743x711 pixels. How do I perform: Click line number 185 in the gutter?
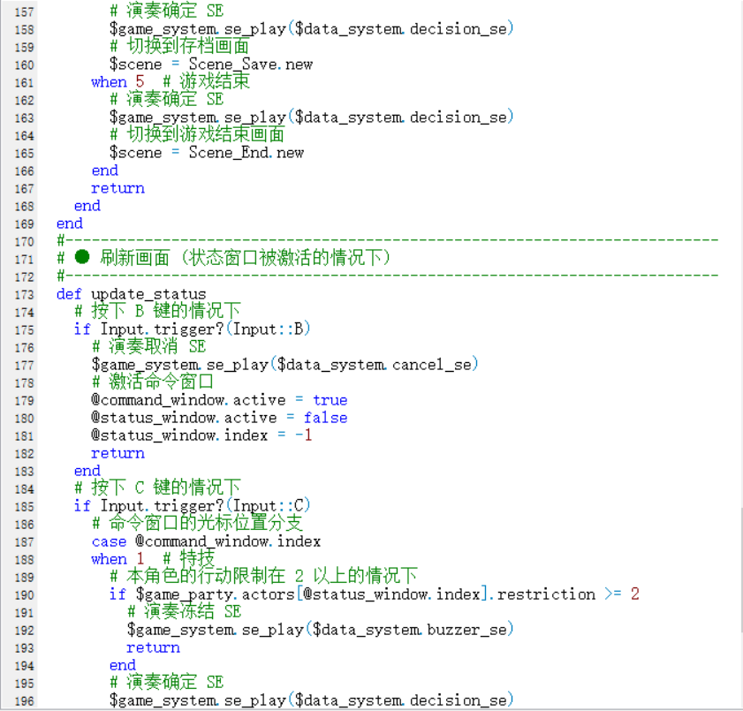pyautogui.click(x=24, y=507)
